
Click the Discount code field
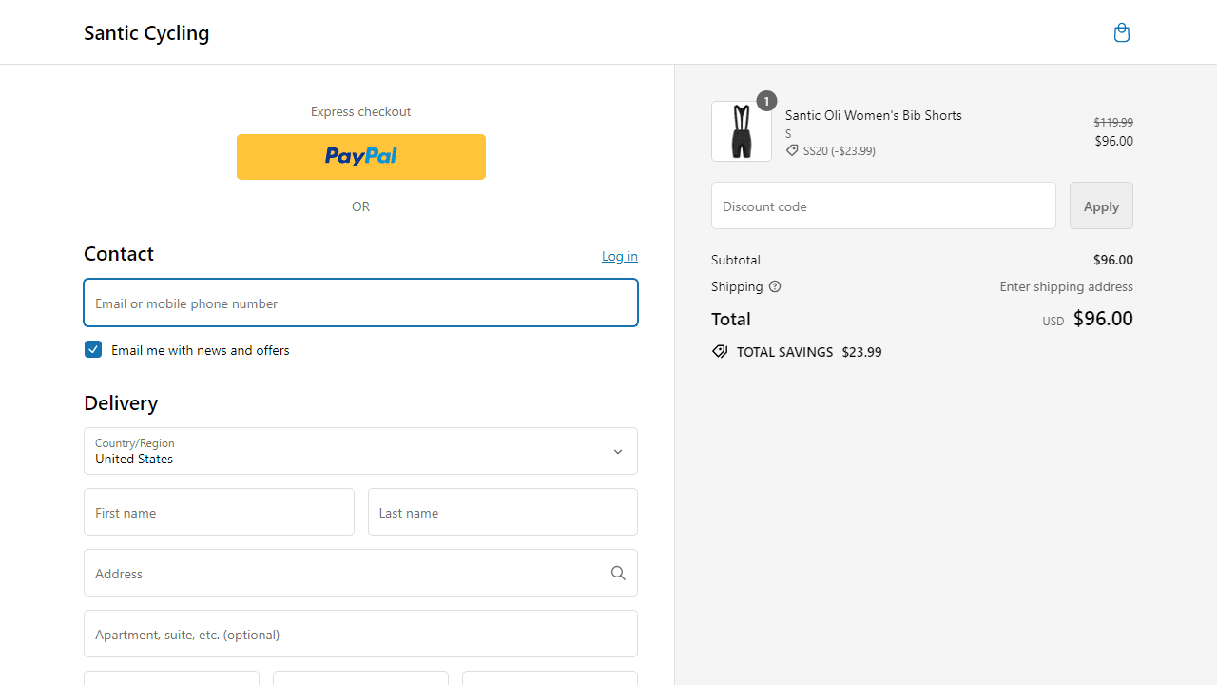tap(883, 205)
